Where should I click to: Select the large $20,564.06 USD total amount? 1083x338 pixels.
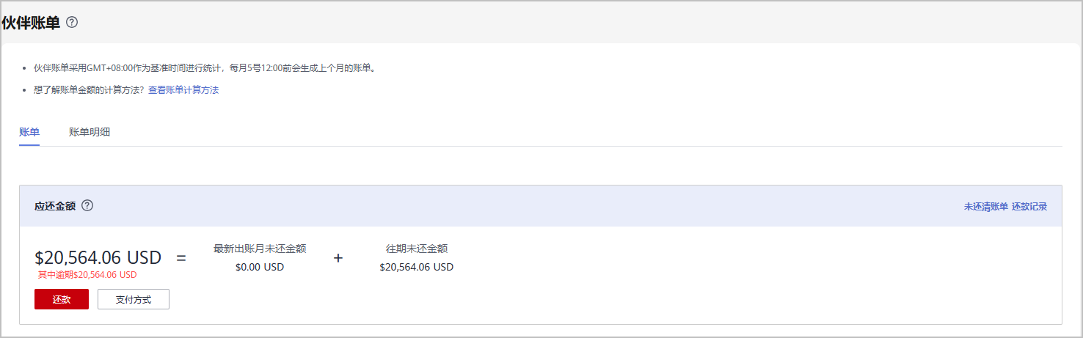[x=98, y=258]
